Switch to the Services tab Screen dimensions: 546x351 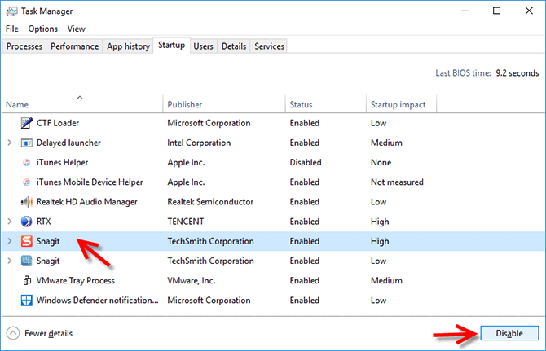(x=269, y=46)
